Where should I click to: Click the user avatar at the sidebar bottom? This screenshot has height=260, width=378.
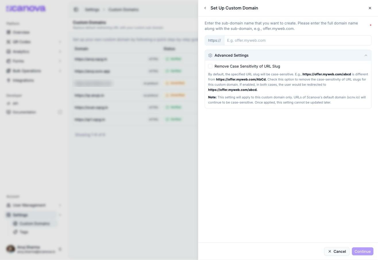click(11, 249)
